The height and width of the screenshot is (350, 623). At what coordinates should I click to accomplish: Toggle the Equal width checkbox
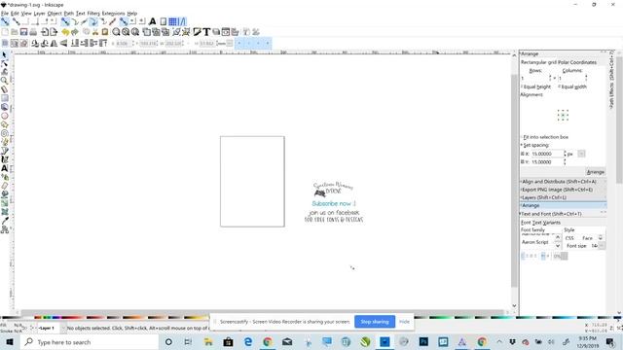(572, 87)
